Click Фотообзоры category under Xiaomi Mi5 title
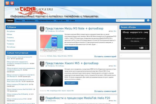The image size is (156, 104). coord(60,66)
